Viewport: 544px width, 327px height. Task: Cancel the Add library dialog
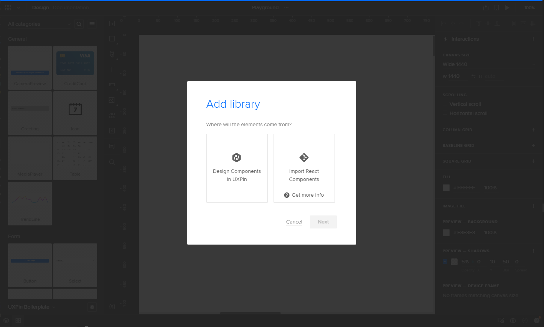[294, 222]
